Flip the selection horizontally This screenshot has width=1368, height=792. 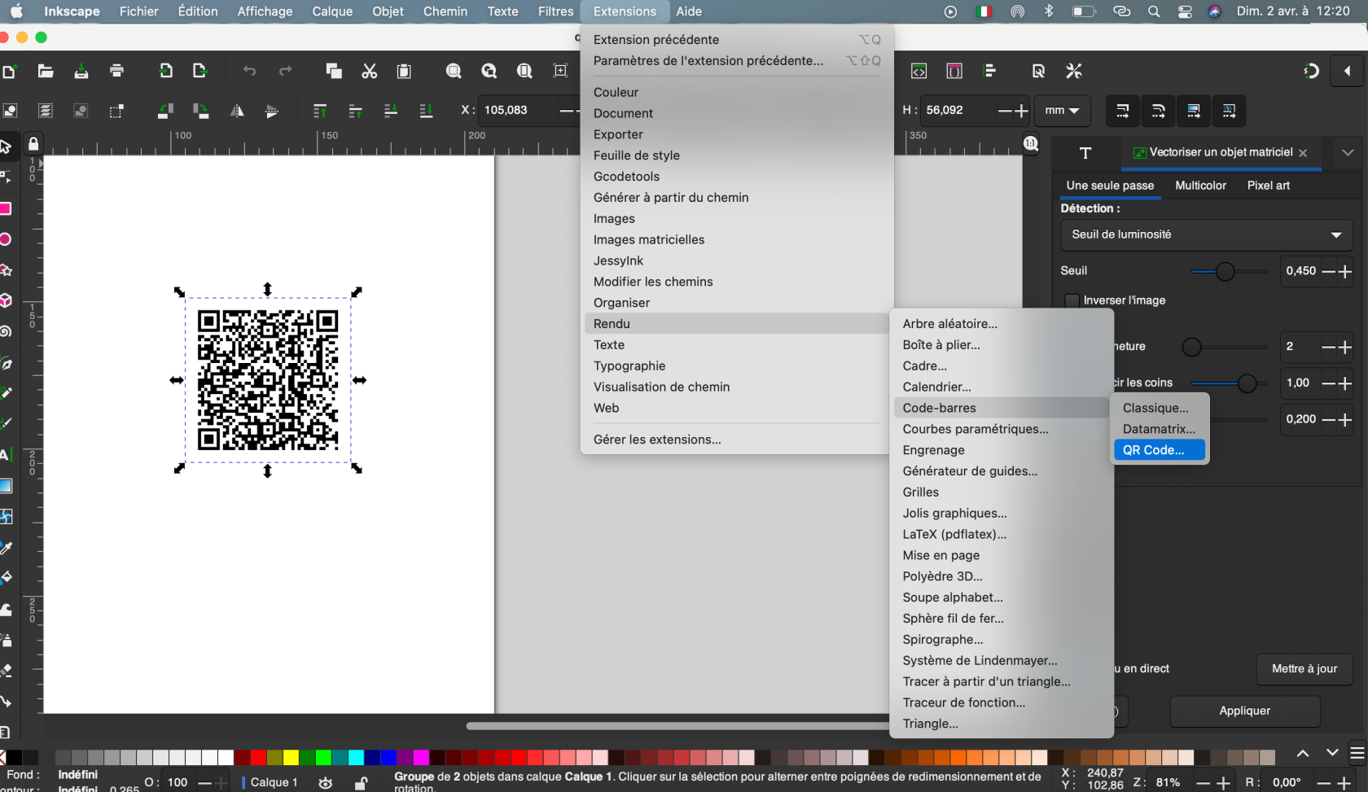click(237, 111)
